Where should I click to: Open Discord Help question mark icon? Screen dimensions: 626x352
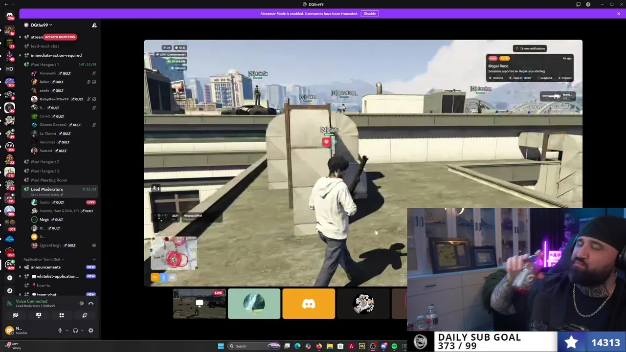coord(588,4)
